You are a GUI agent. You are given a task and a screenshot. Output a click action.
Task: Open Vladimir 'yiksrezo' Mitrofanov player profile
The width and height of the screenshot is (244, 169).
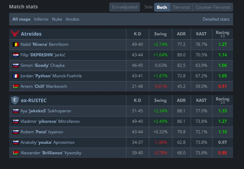coord(50,121)
